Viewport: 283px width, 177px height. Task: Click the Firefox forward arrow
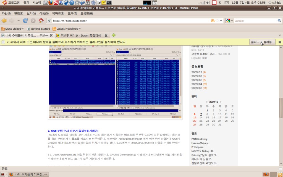(x=12, y=20)
